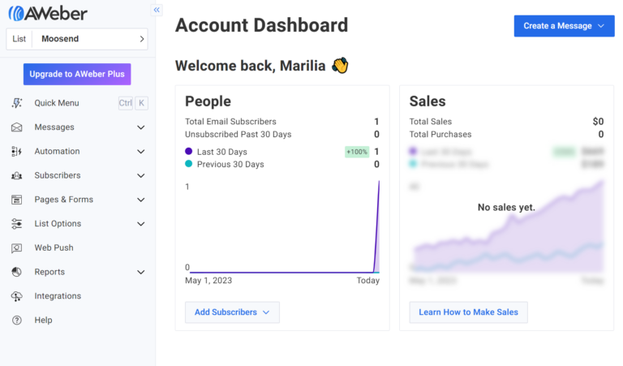Click the List Options sliders icon
623x366 pixels.
click(x=17, y=224)
